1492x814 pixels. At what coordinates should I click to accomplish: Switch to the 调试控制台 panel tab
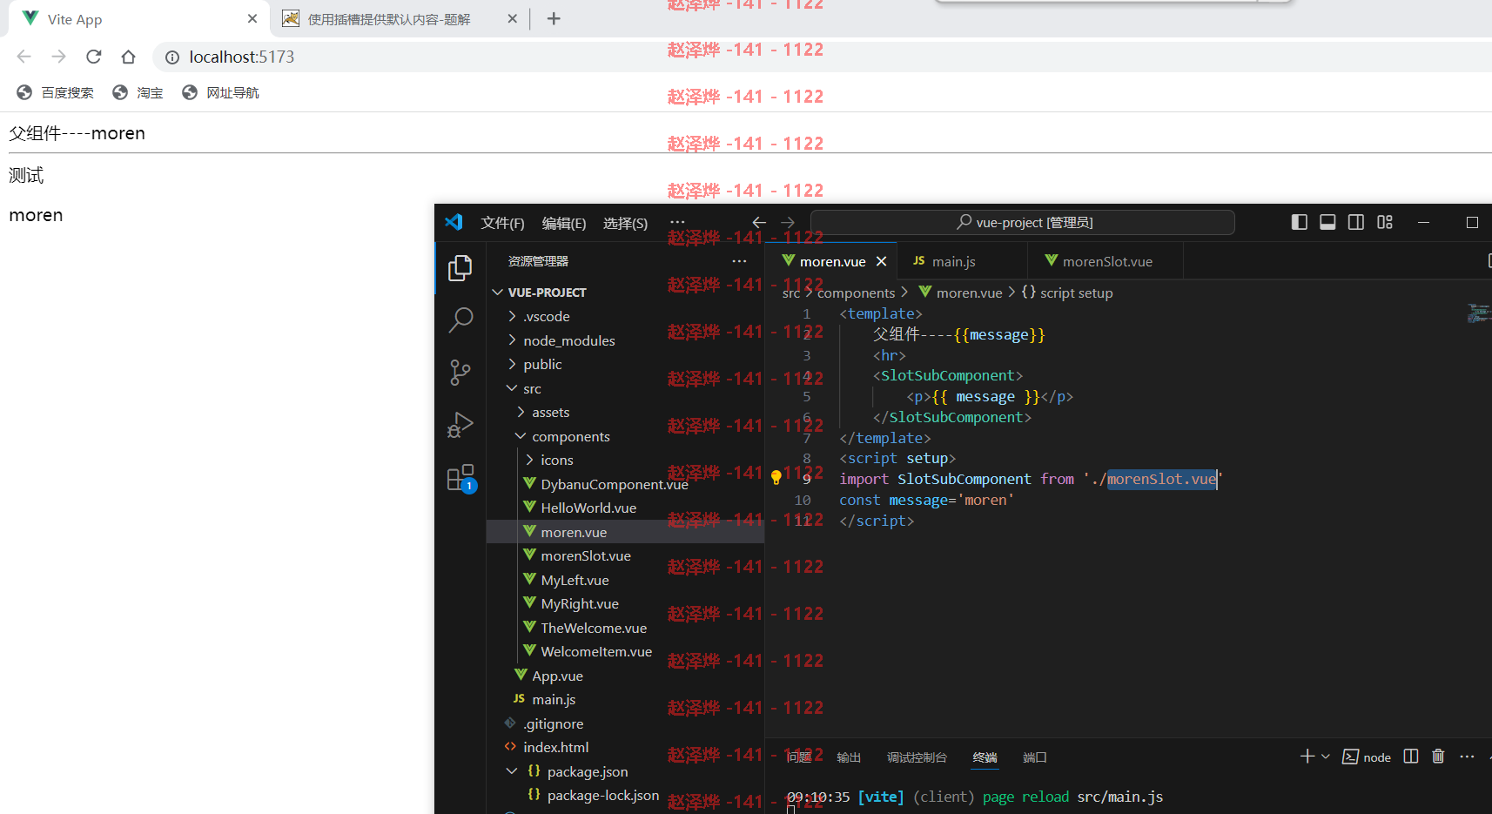917,757
